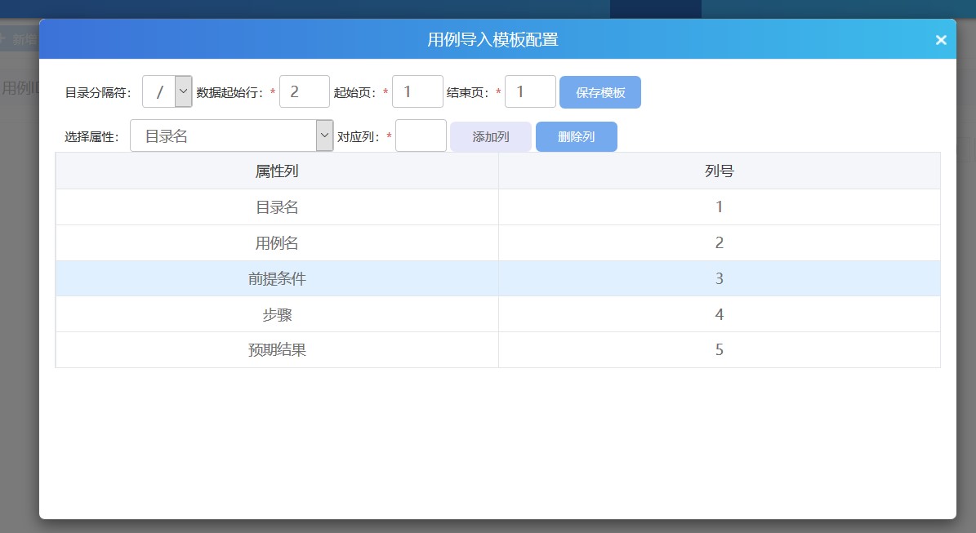Screen dimensions: 976x533
Task: Click the 数据起始行 input field
Action: pos(304,91)
